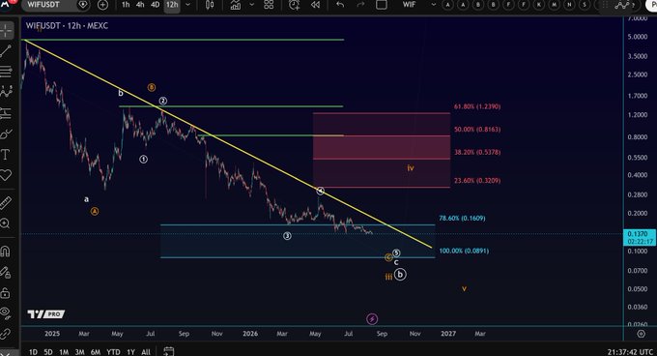Viewport: 657px width, 356px height.
Task: Click the WIFUSDT · 12h · MEXC chart title
Action: 67,25
